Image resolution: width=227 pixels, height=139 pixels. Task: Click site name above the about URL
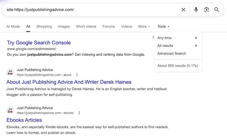pos(35,70)
